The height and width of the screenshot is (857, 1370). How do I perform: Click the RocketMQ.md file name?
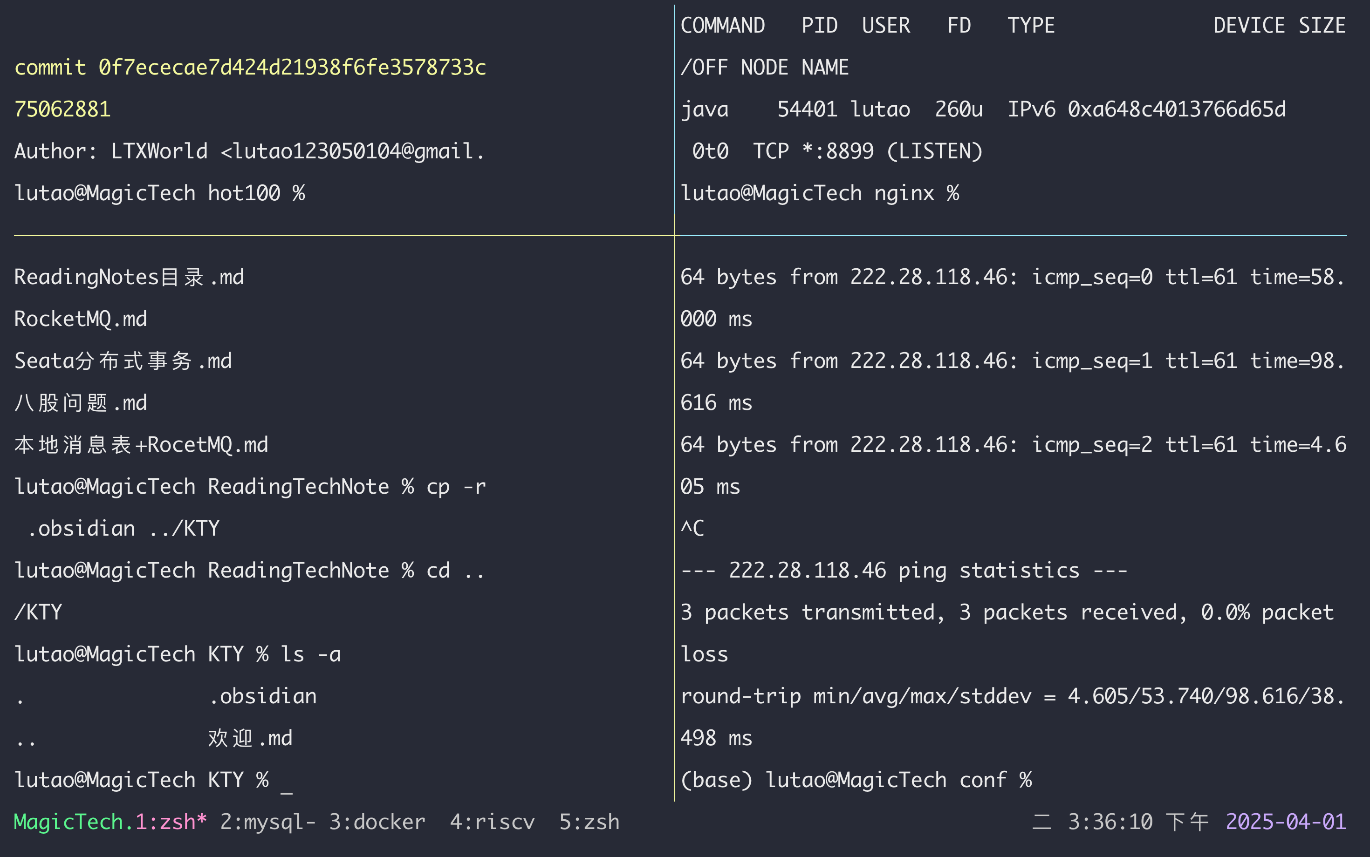81,319
